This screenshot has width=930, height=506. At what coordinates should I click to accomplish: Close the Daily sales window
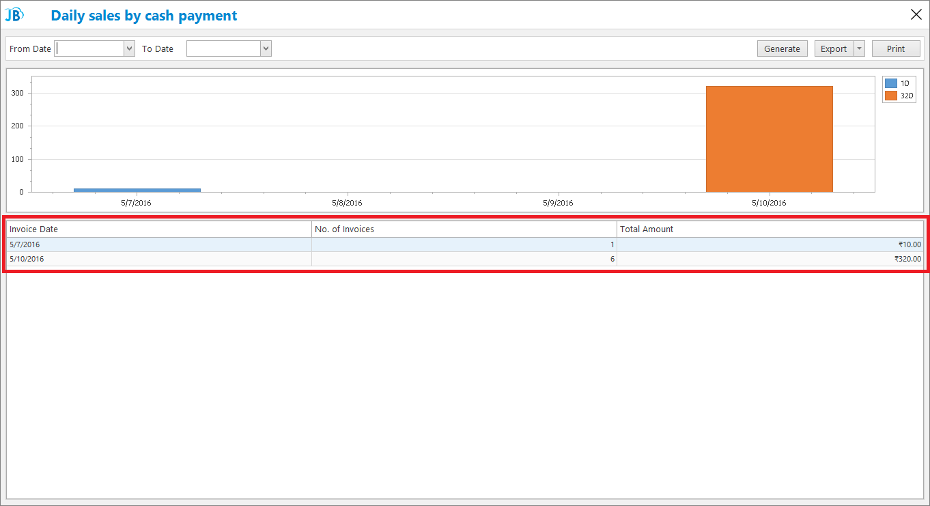(916, 14)
